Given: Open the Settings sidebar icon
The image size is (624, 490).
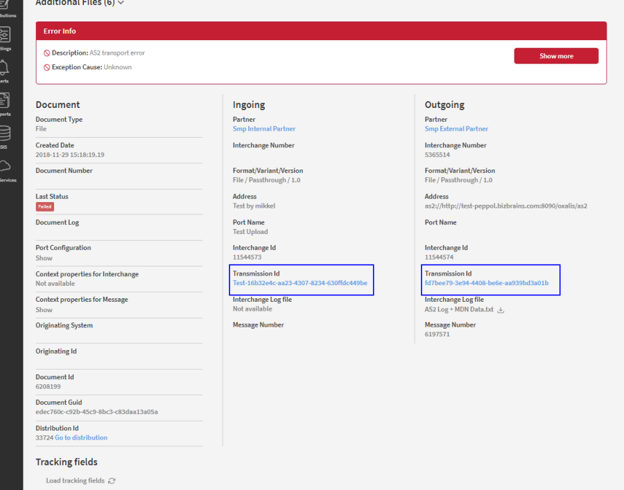Looking at the screenshot, I should click(5, 35).
